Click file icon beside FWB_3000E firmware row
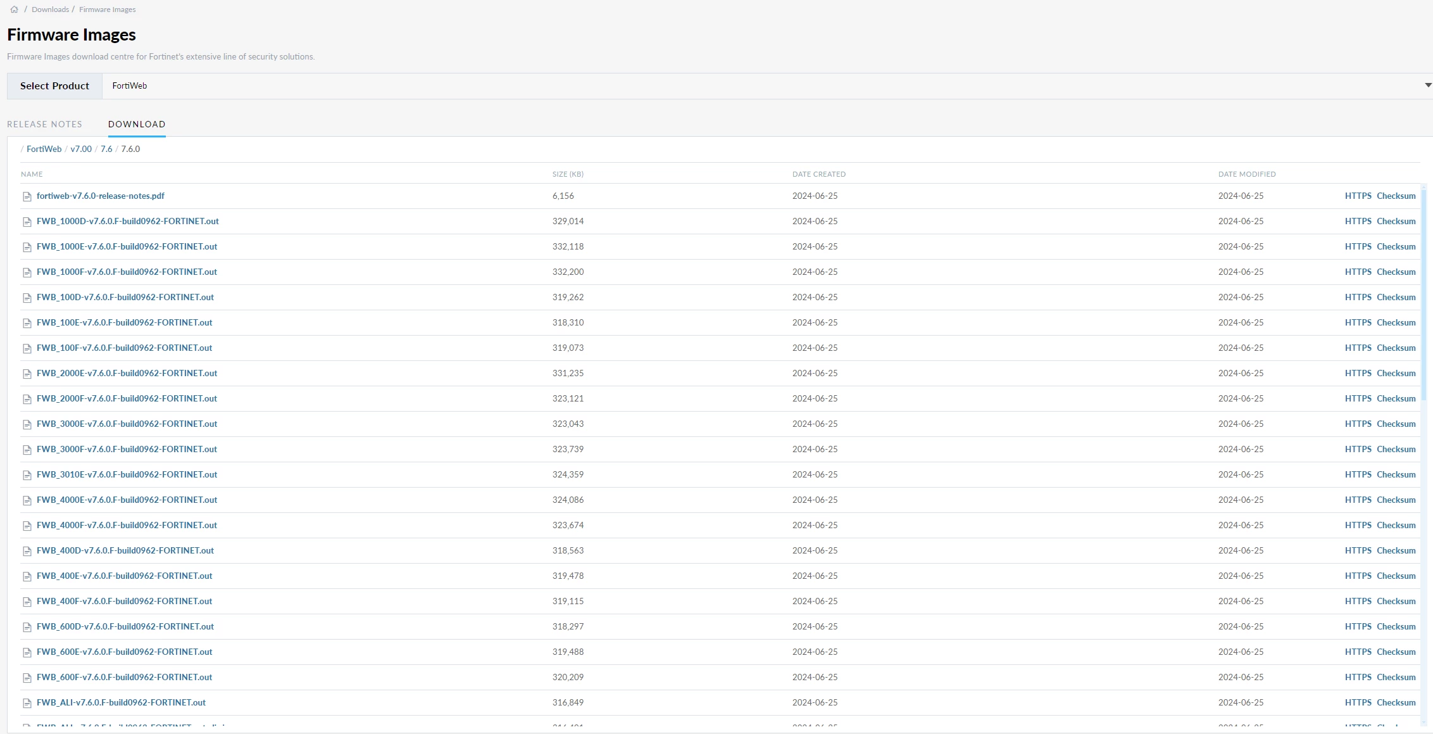Screen dimensions: 1433x734 [27, 424]
